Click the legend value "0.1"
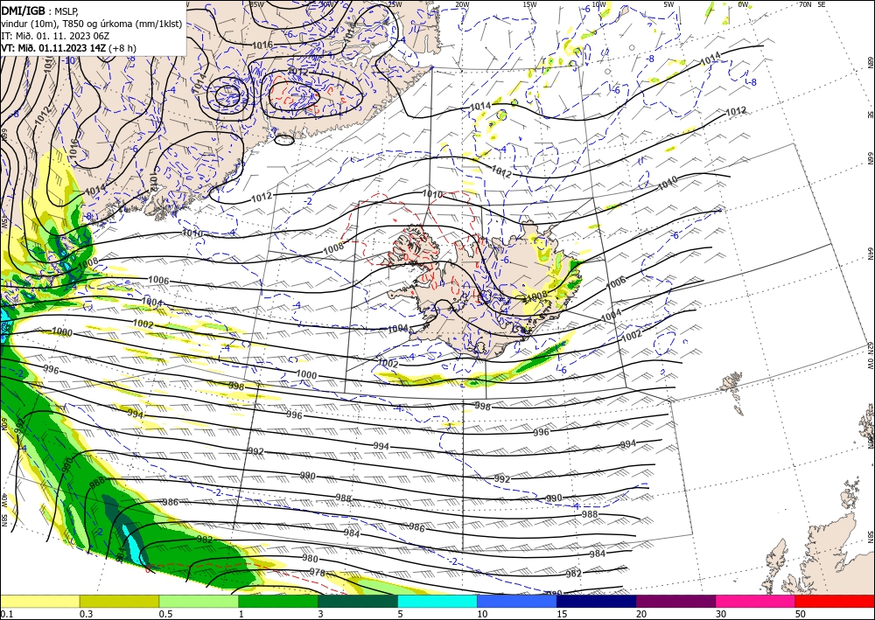 pyautogui.click(x=5, y=614)
